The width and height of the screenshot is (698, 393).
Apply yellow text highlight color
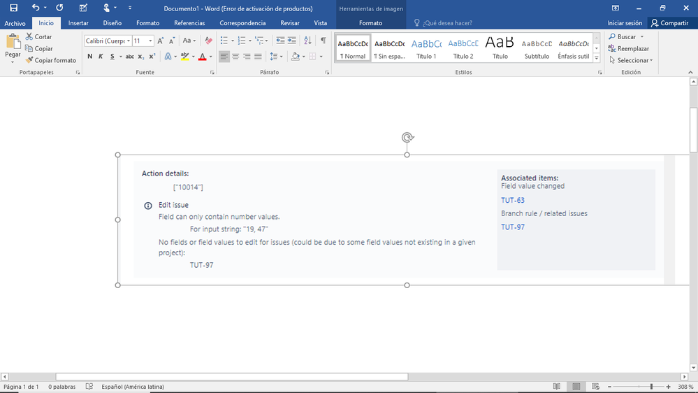coord(184,56)
